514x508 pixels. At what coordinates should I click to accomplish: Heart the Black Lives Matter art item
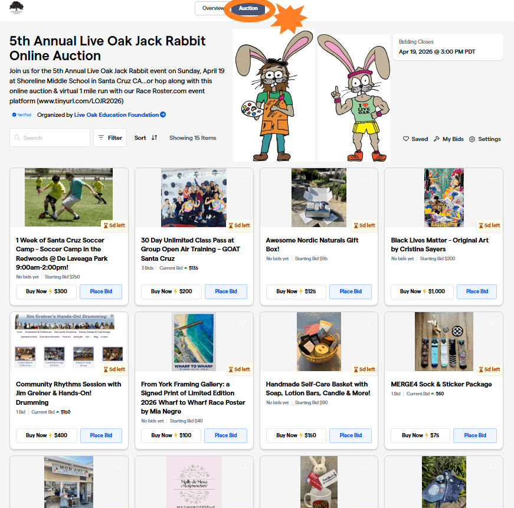pyautogui.click(x=492, y=179)
